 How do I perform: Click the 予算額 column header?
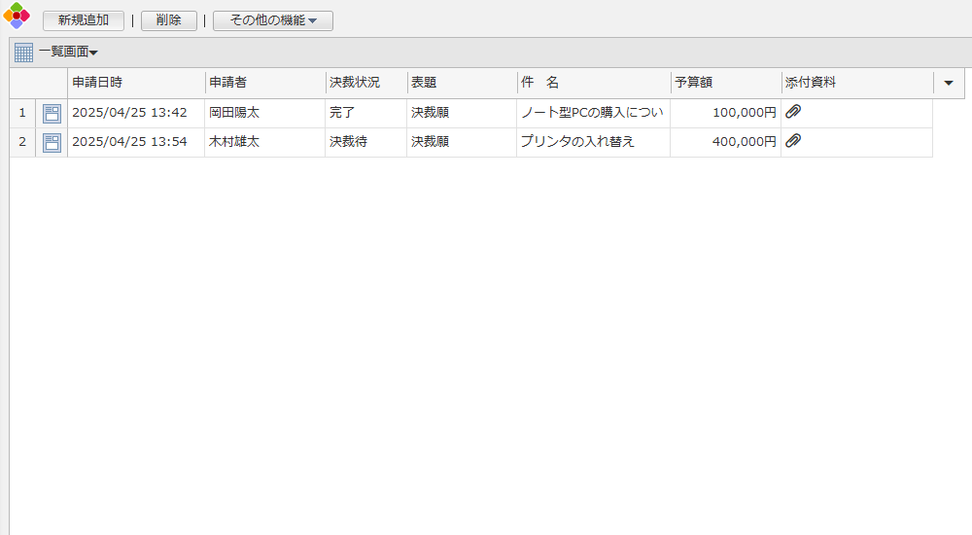pos(694,83)
